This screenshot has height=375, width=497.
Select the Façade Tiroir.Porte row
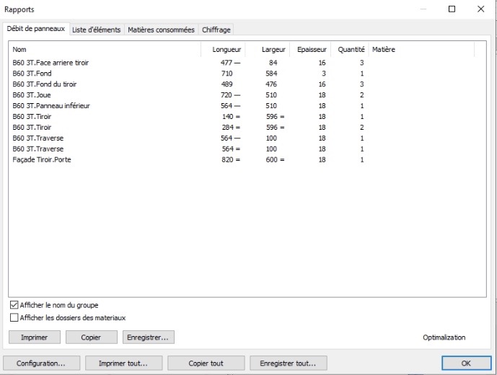coord(43,159)
